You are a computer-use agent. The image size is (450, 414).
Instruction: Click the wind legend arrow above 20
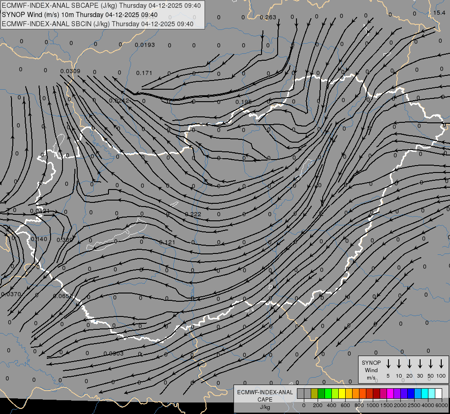(410, 363)
